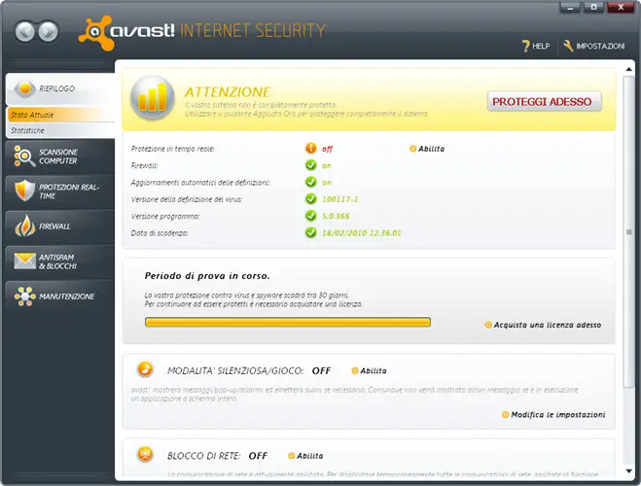Viewport: 641px width, 486px height.
Task: Go back with the left navigation arrow
Action: (x=25, y=31)
